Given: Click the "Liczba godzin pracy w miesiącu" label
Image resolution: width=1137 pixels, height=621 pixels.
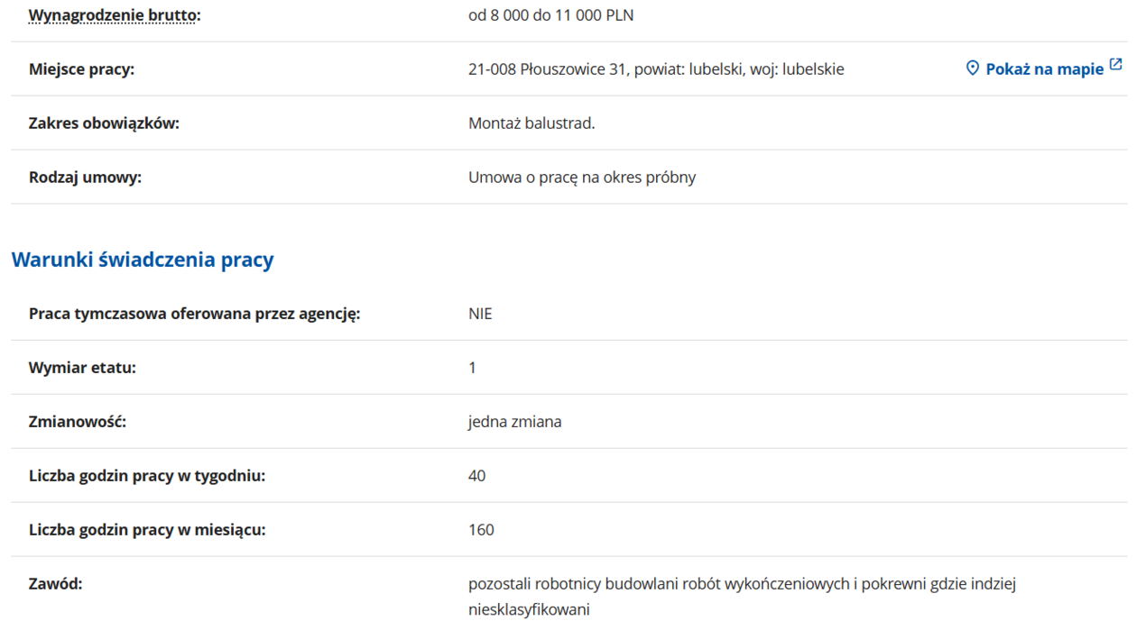Looking at the screenshot, I should (x=147, y=530).
